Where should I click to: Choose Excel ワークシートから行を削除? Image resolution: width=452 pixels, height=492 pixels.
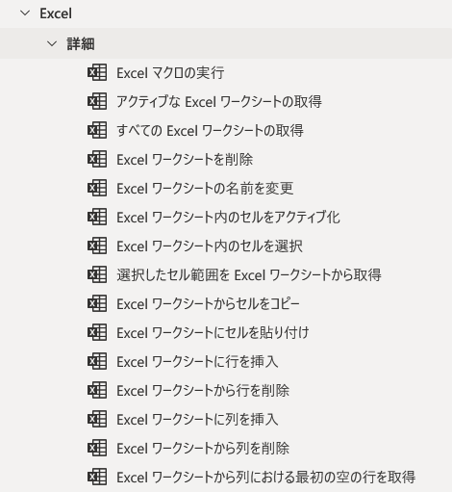[x=203, y=390]
